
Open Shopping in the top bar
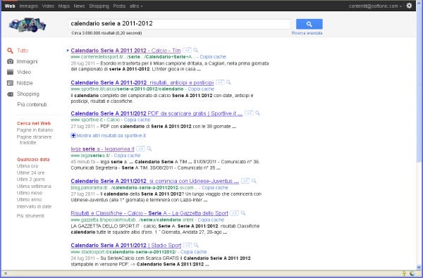pyautogui.click(x=99, y=6)
